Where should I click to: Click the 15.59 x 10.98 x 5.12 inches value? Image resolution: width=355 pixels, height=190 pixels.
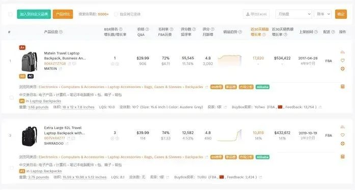(x=84, y=177)
